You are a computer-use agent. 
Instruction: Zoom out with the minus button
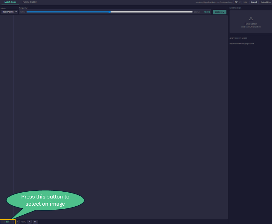click(x=17, y=222)
